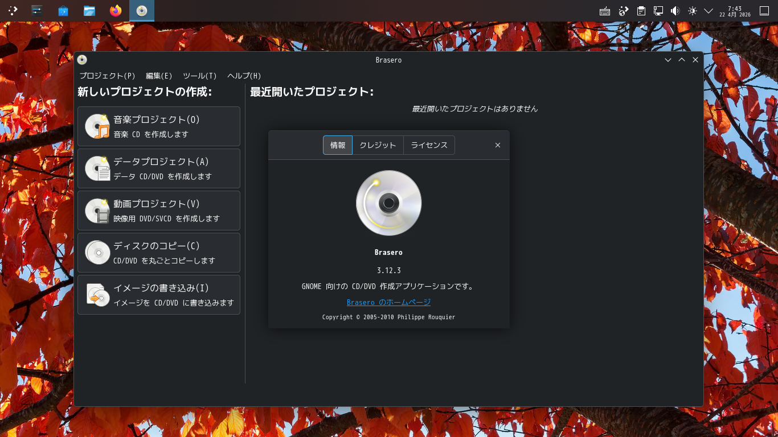The width and height of the screenshot is (778, 437).
Task: Open the ツール(T) menu
Action: (x=200, y=76)
